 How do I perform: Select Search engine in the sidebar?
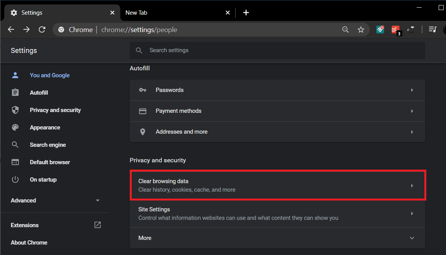48,144
